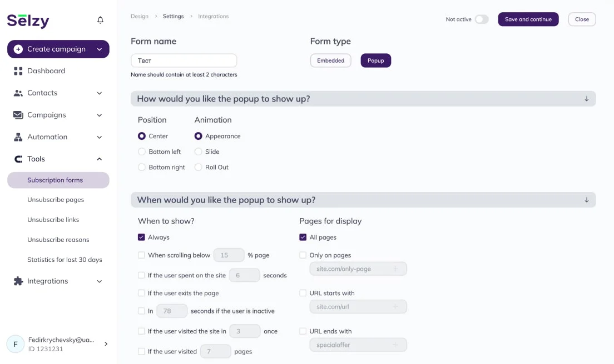
Task: Click the Contacts people icon
Action: (18, 93)
